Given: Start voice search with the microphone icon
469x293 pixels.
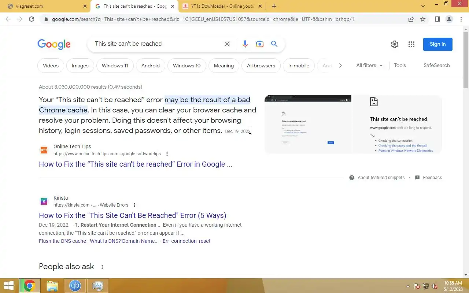Looking at the screenshot, I should pyautogui.click(x=245, y=44).
